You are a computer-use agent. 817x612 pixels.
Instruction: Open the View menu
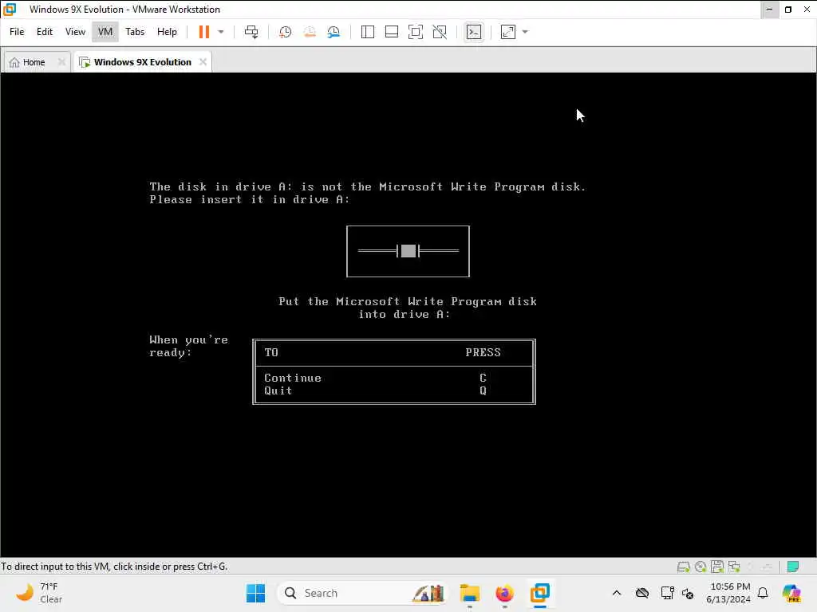[x=75, y=32]
